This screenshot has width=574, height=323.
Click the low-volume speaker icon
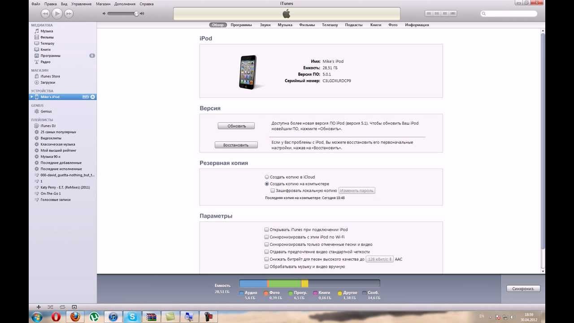(104, 14)
